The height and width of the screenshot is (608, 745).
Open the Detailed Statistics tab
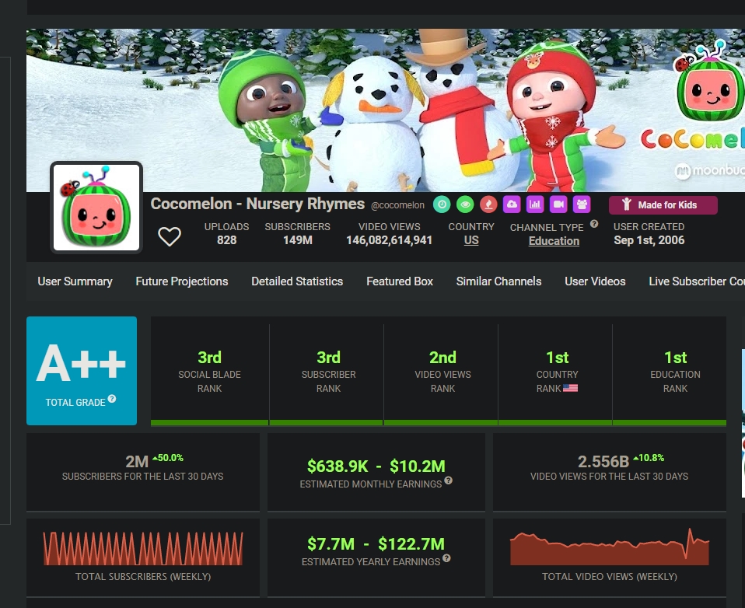tap(297, 281)
